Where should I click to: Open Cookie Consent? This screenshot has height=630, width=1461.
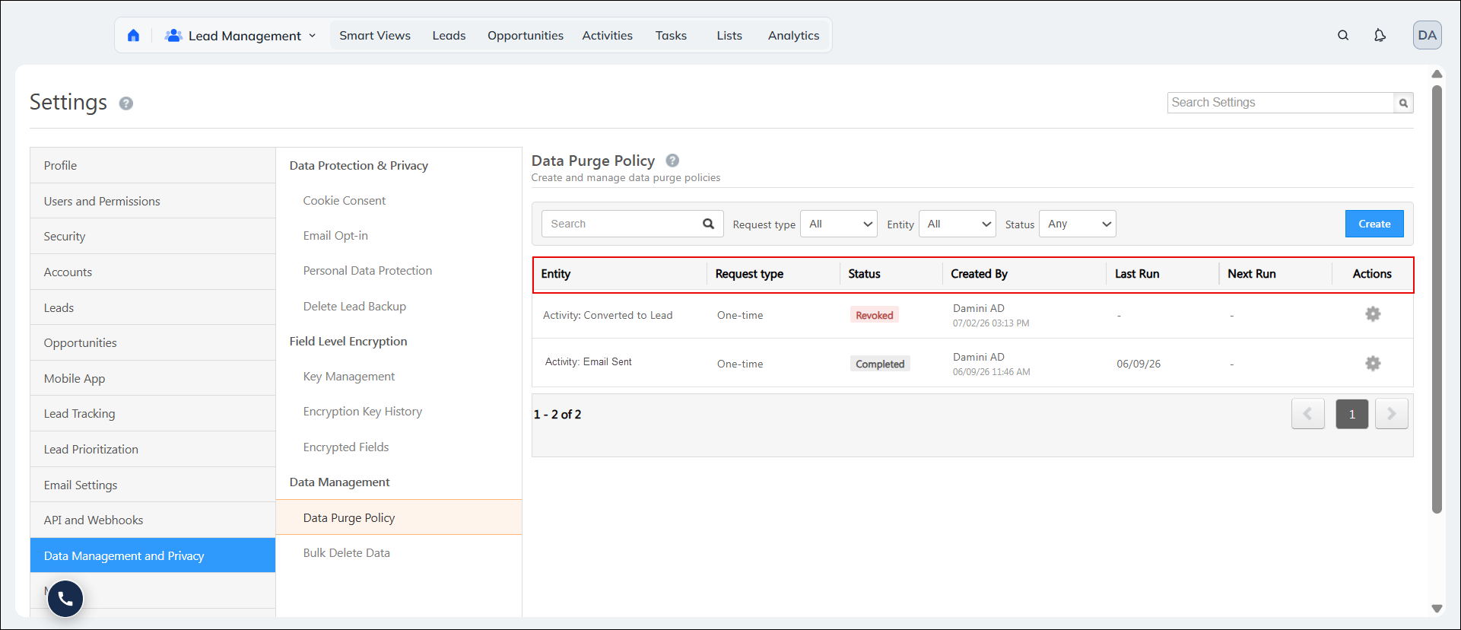point(345,200)
